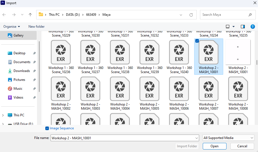Open the Downloads folder in sidebar
The image size is (258, 152).
(x=22, y=71)
